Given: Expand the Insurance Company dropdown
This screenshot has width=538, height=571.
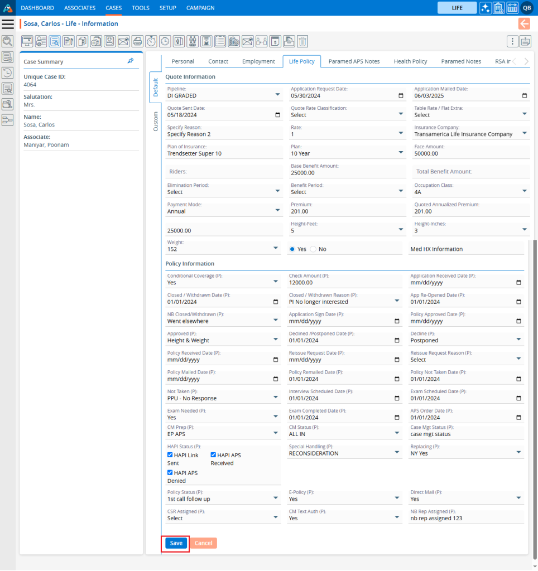Looking at the screenshot, I should 470,134.
